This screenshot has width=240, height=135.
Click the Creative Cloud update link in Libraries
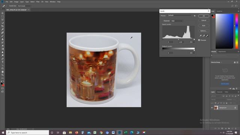coord(225,84)
